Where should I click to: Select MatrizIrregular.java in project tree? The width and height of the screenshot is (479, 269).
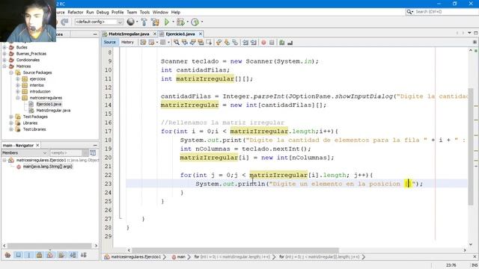point(53,111)
